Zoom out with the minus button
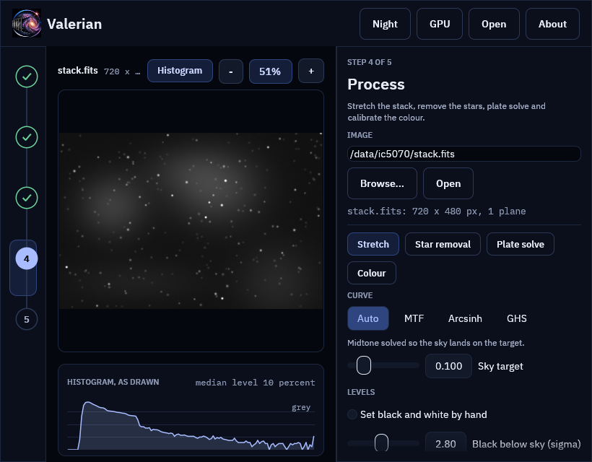 tap(231, 71)
